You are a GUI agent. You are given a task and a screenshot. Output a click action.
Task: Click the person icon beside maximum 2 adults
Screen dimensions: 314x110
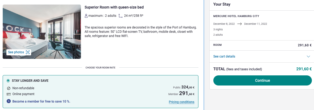[86, 16]
